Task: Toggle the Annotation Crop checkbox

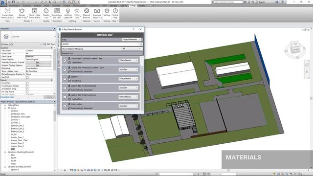Action: pos(27,89)
